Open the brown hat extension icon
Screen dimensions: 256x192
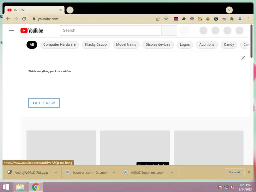pos(184,19)
